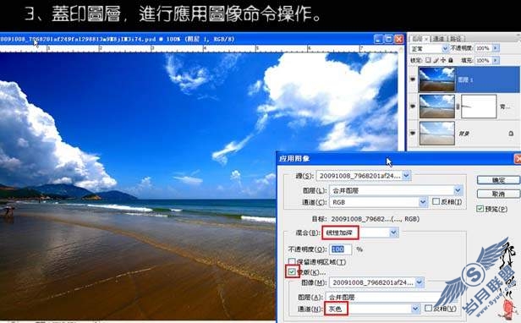Switch to the 通道 channels tab

click(x=438, y=39)
